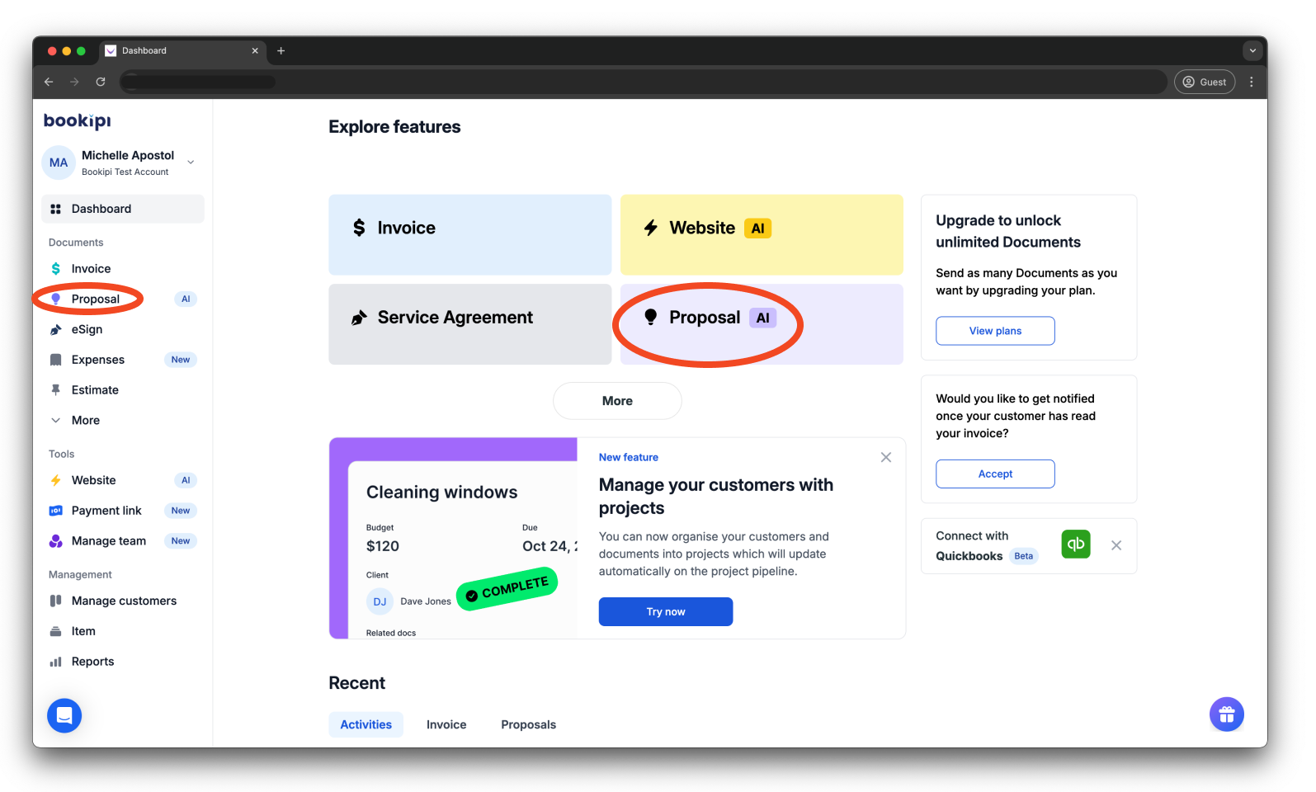1316x792 pixels.
Task: Open a new browser tab with plus
Action: (281, 50)
